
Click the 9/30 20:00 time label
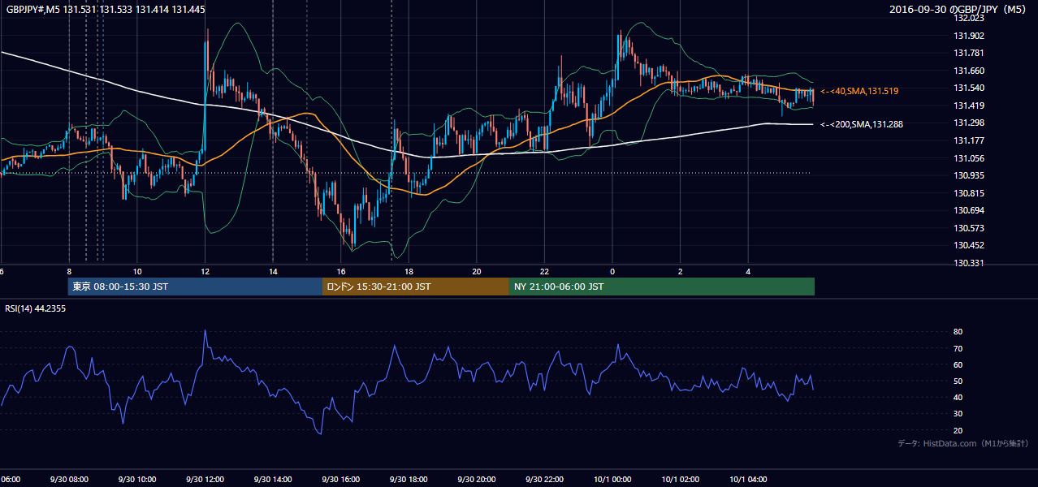[x=476, y=480]
